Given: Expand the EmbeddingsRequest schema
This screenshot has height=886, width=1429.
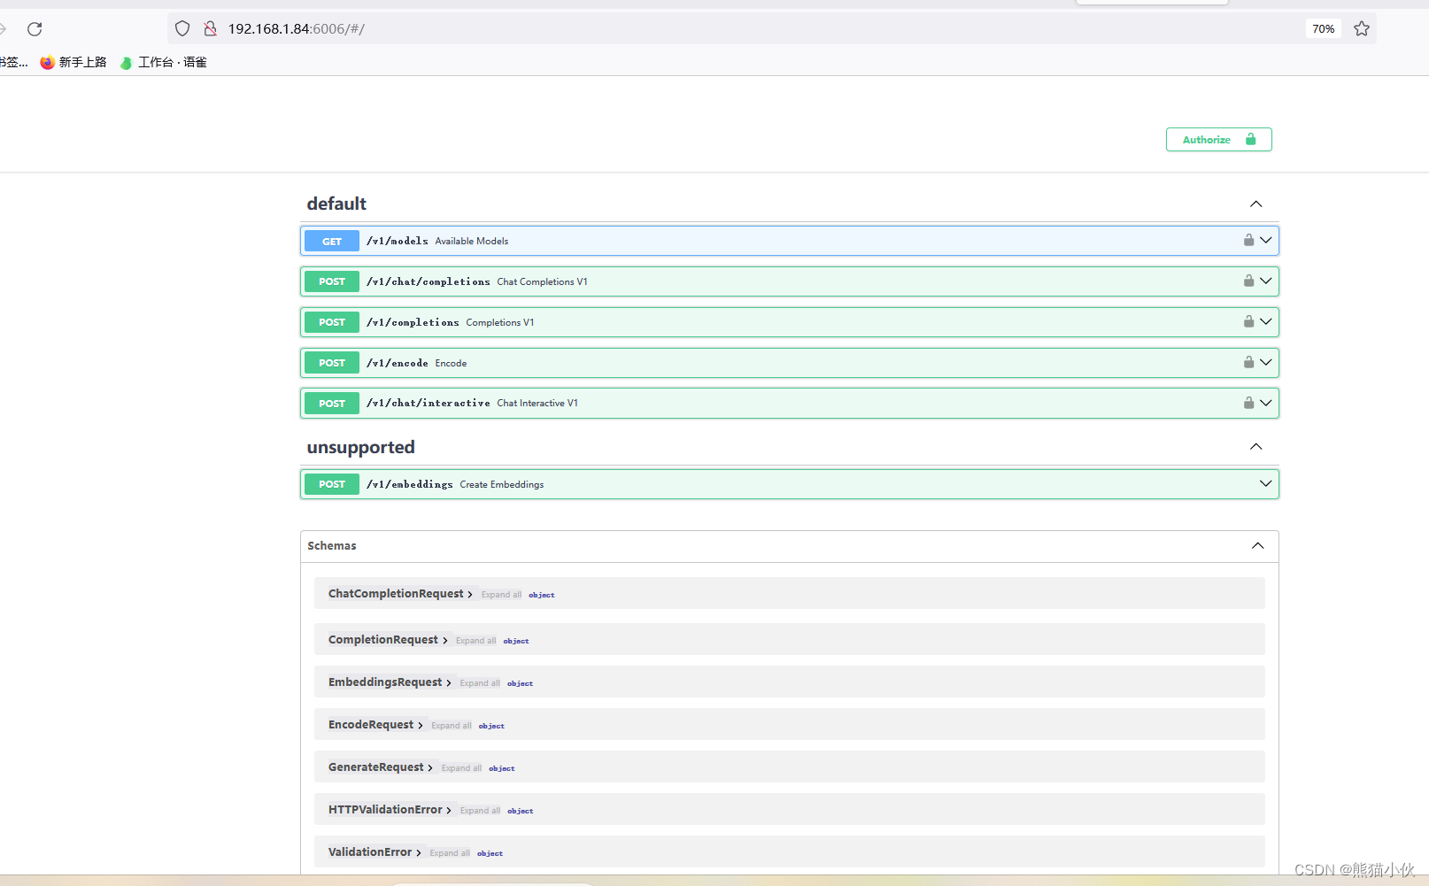Looking at the screenshot, I should point(390,682).
